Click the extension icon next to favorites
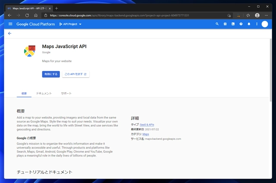The height and width of the screenshot is (183, 276). pyautogui.click(x=238, y=16)
